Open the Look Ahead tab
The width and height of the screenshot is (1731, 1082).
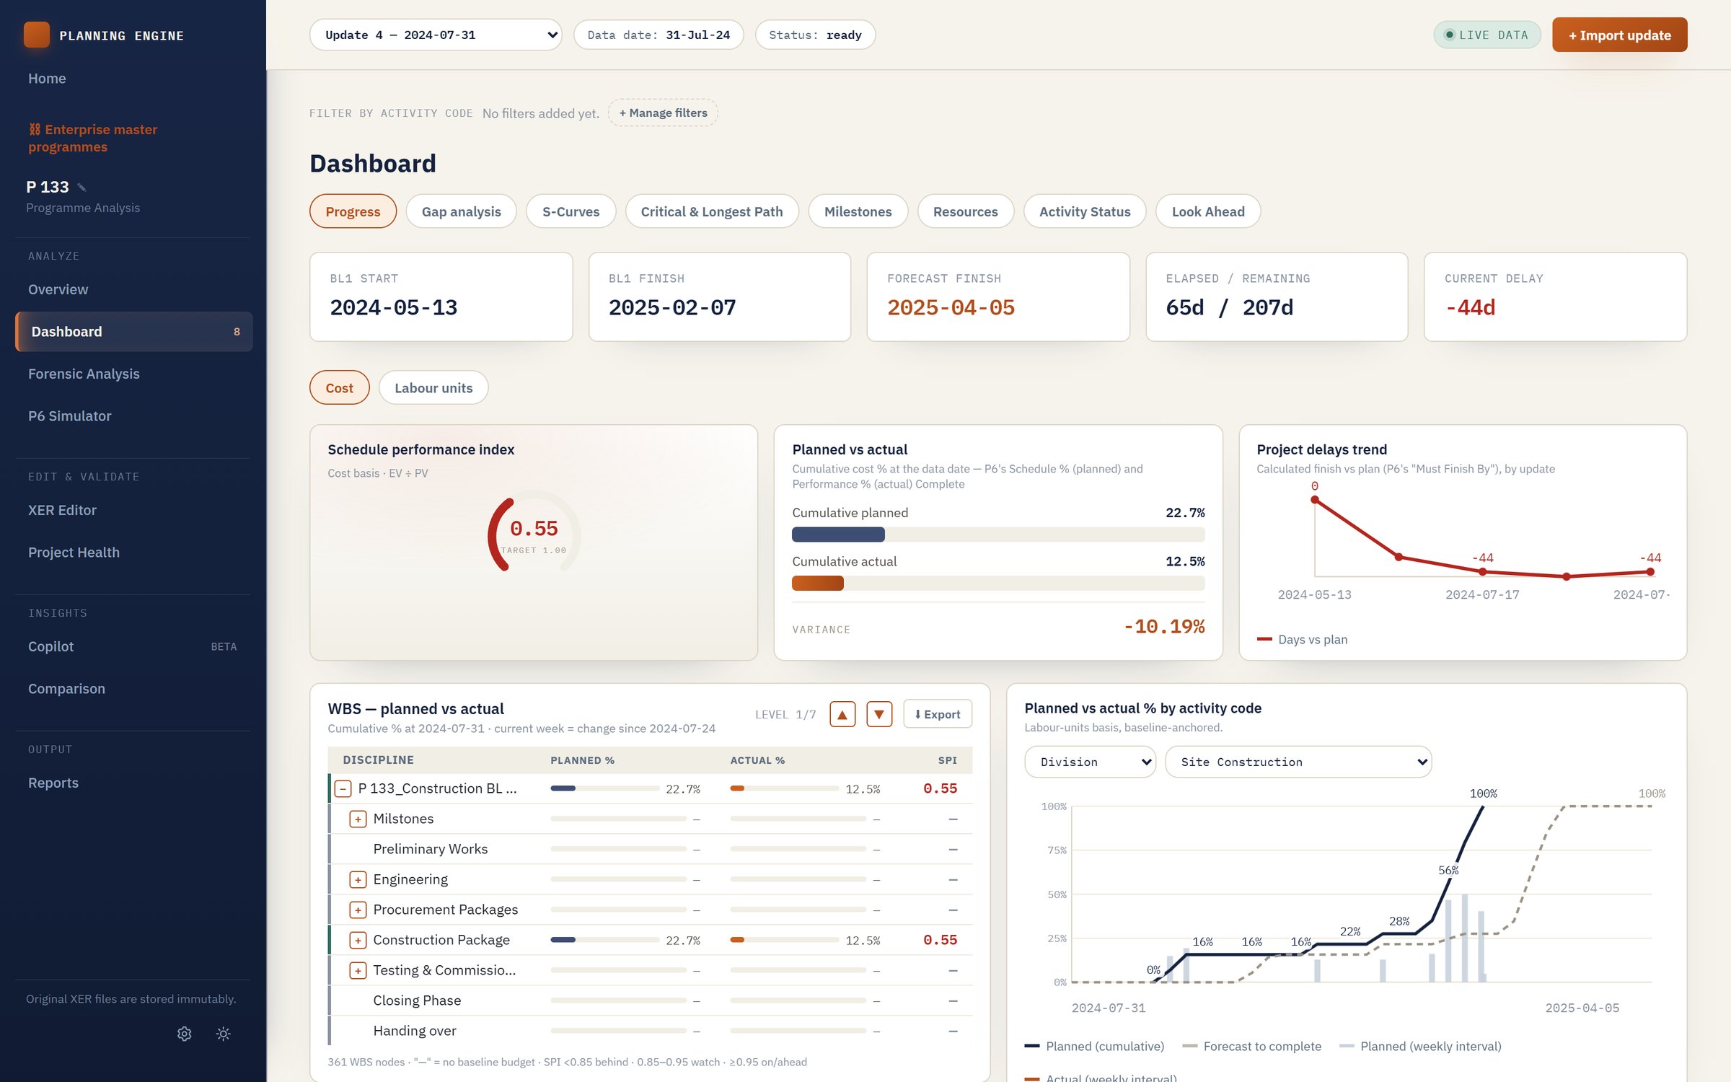coord(1207,211)
